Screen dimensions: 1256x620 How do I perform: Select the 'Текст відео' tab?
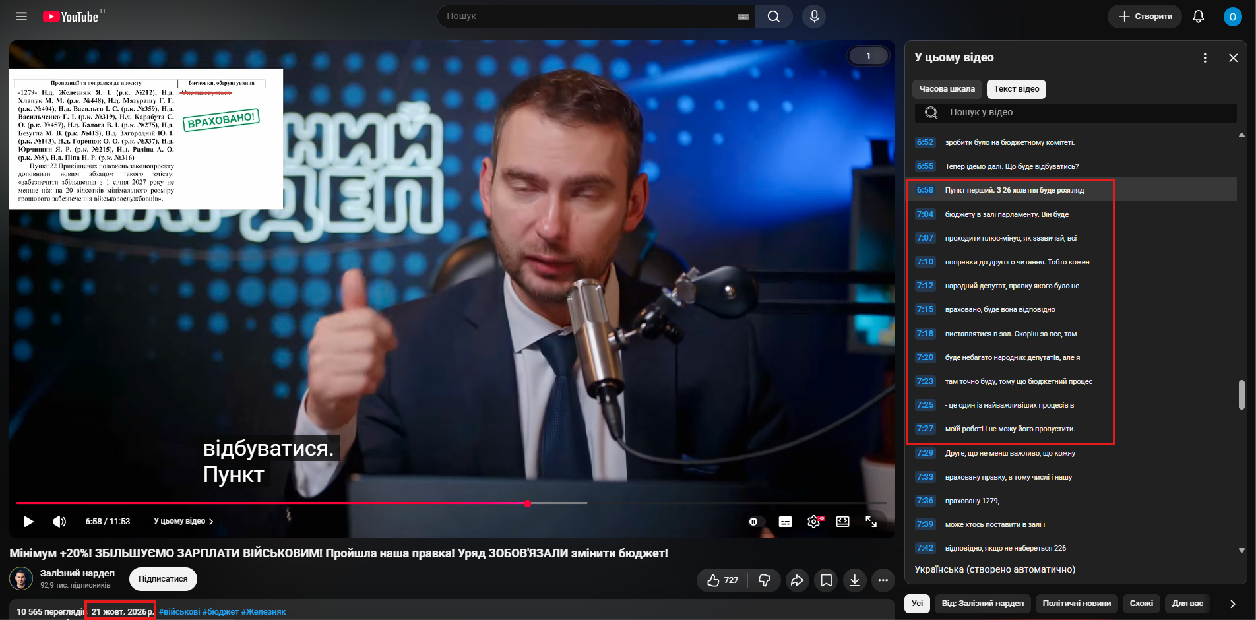(x=1016, y=89)
